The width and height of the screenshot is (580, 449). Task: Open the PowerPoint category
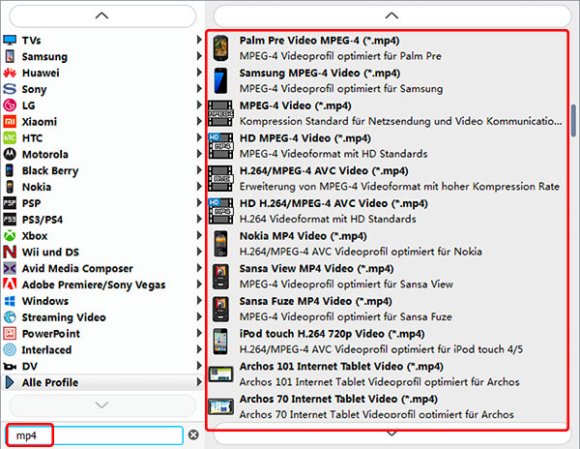(x=102, y=333)
